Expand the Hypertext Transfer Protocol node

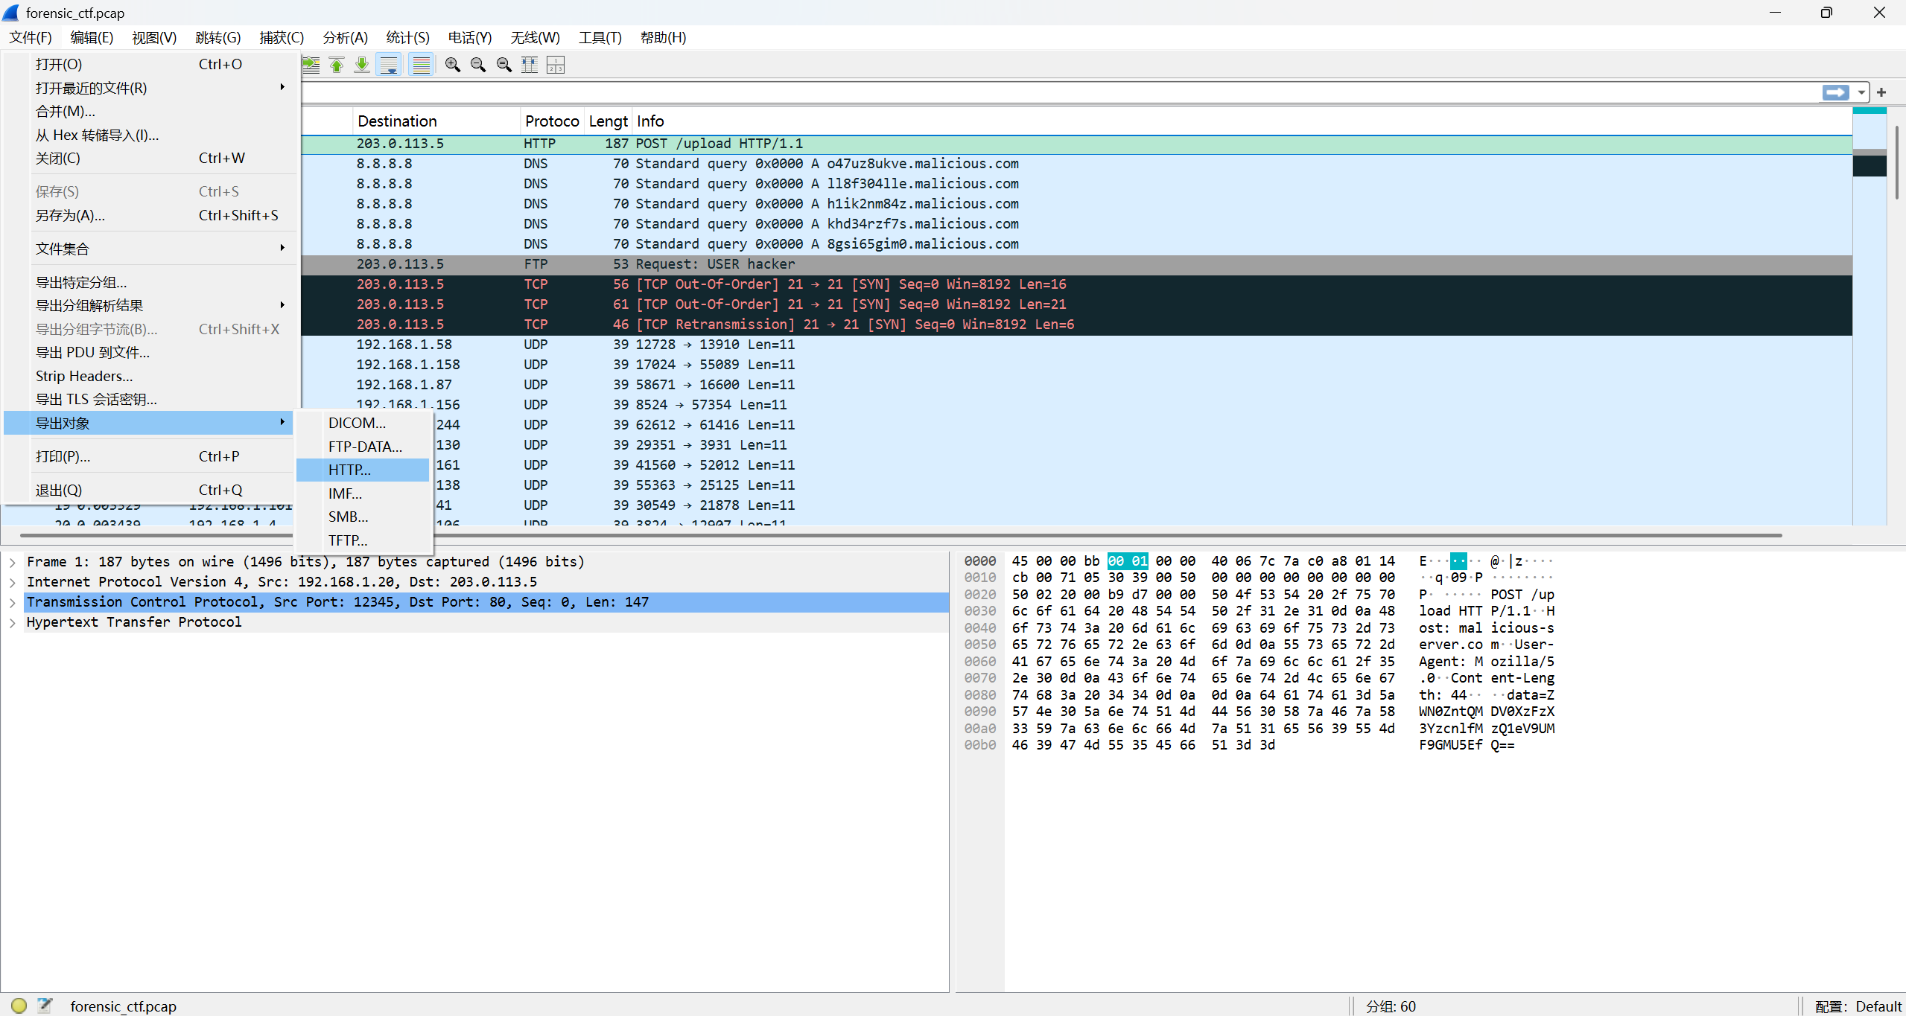[x=13, y=622]
